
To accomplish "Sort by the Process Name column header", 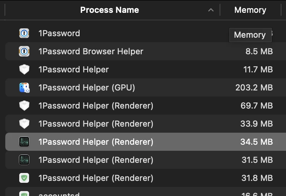I will coord(109,10).
